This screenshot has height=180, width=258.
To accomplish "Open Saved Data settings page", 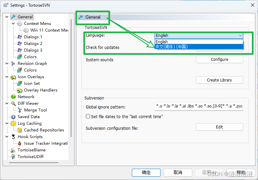I will pos(29,117).
